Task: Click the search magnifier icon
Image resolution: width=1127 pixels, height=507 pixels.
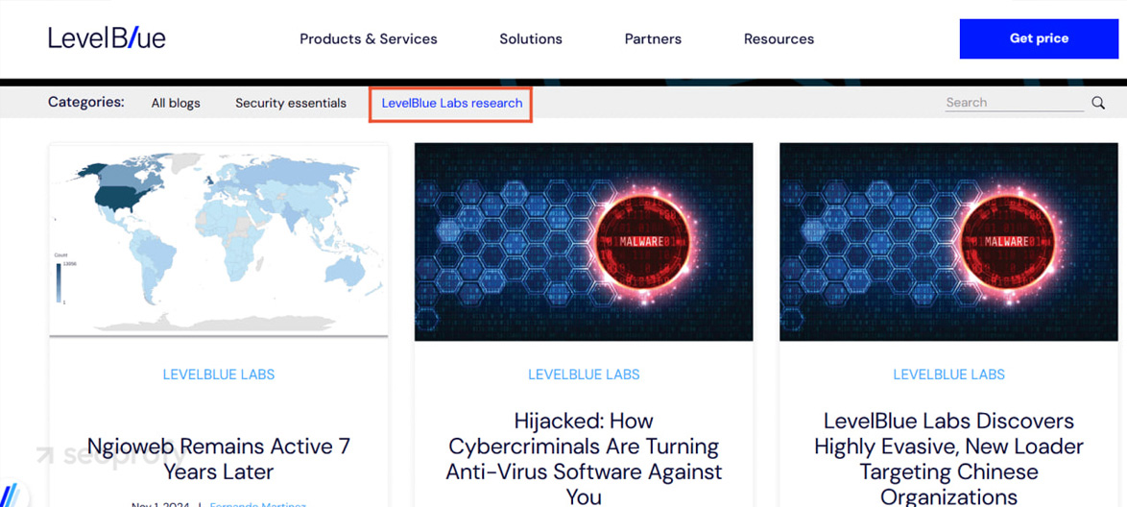Action: 1098,103
